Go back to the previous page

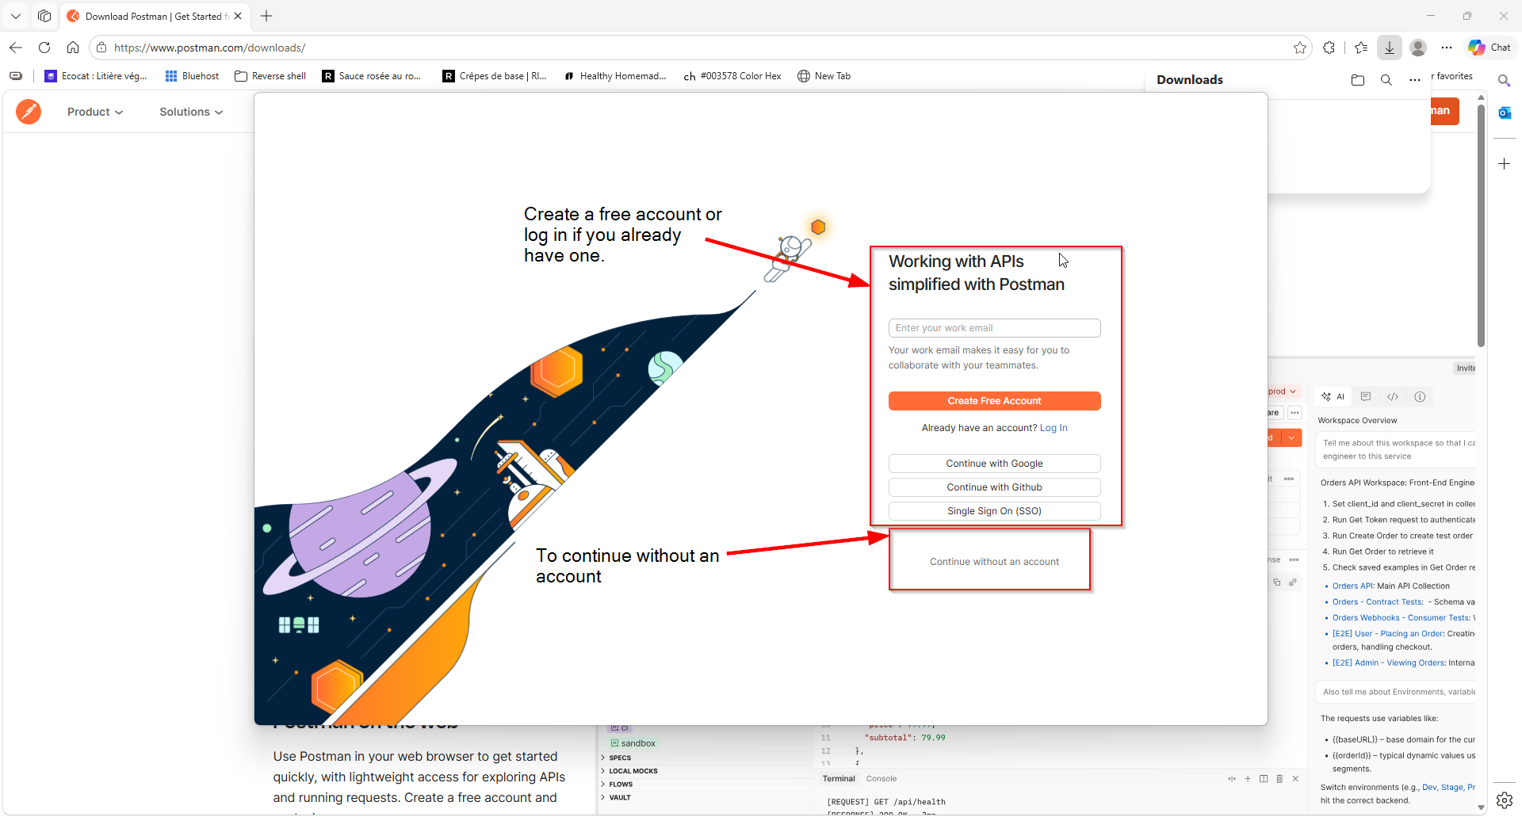[16, 48]
